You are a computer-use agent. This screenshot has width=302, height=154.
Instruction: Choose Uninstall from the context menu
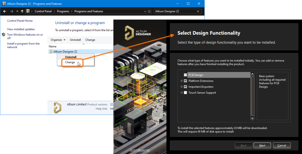[71, 57]
